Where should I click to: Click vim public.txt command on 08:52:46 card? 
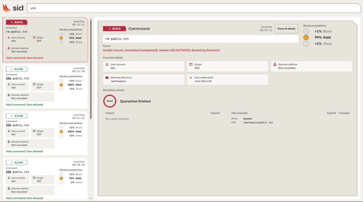tap(18, 79)
